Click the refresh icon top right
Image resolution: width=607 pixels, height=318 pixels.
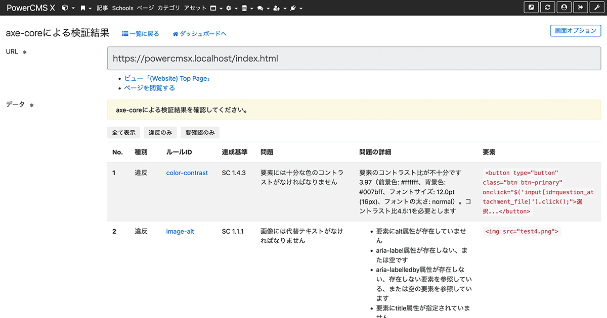tap(547, 7)
